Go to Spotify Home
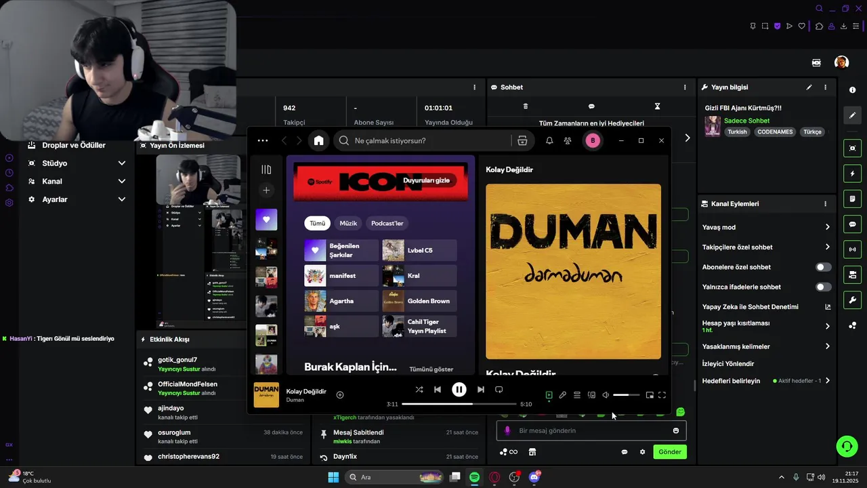Image resolution: width=867 pixels, height=488 pixels. coord(318,141)
